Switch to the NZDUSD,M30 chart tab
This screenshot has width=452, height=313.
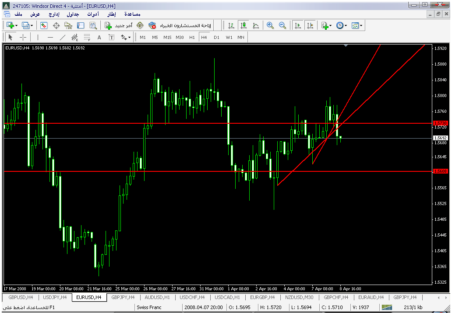pos(299,297)
